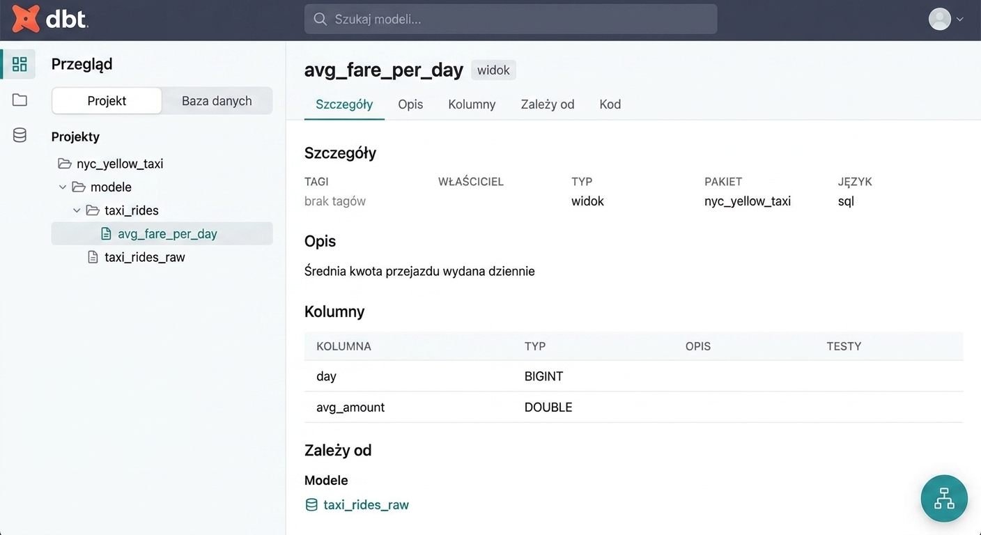Click the day column row
The width and height of the screenshot is (981, 535).
(x=633, y=376)
